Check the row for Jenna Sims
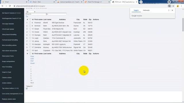Screen dimensions: 184x103 click(x=30, y=41)
